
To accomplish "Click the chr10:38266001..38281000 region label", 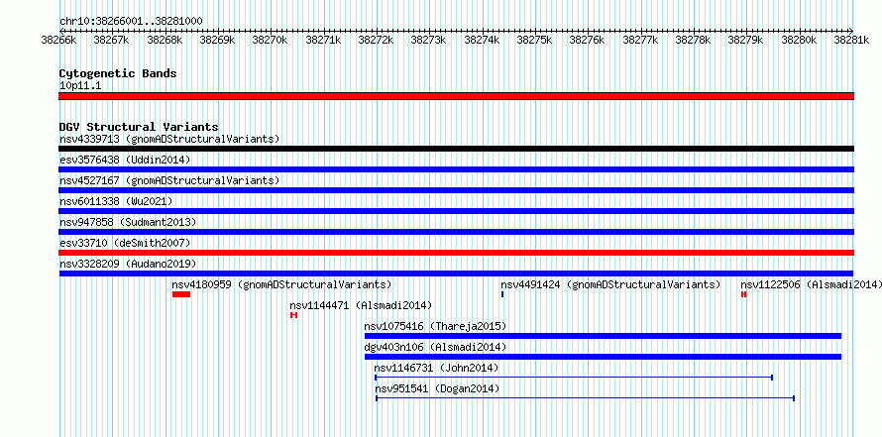I will coord(131,21).
